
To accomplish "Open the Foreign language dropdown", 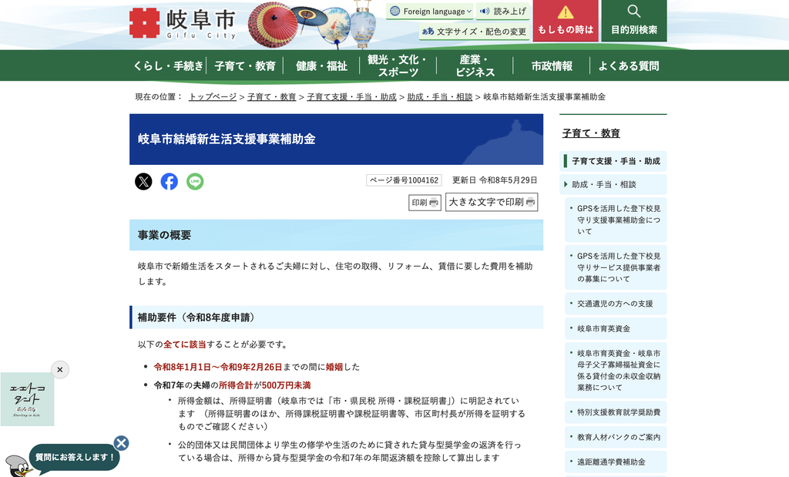I will [430, 11].
